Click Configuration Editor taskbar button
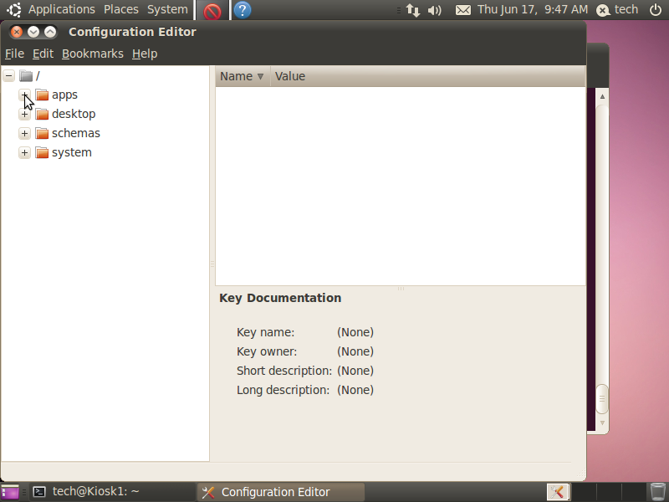The height and width of the screenshot is (502, 669). click(x=281, y=492)
